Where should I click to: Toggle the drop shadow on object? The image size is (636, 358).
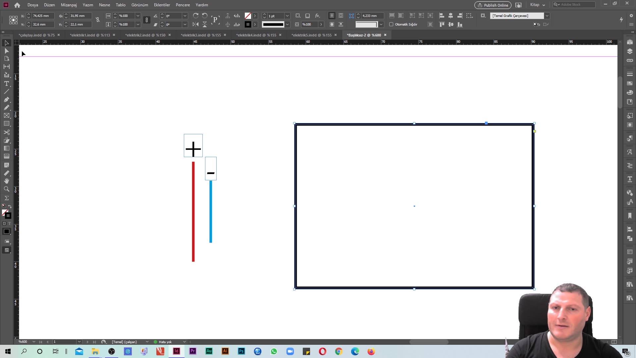(307, 16)
